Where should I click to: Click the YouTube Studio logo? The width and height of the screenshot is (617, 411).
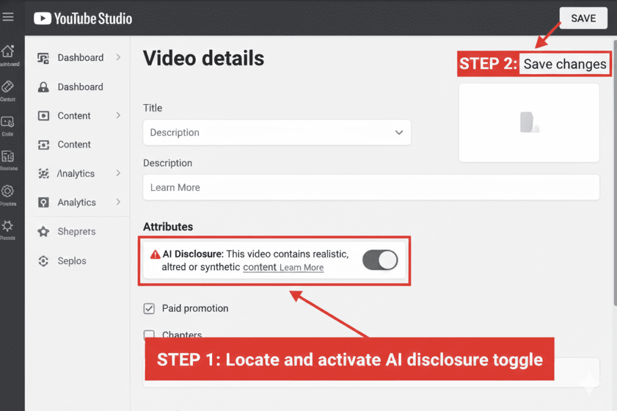pyautogui.click(x=83, y=19)
